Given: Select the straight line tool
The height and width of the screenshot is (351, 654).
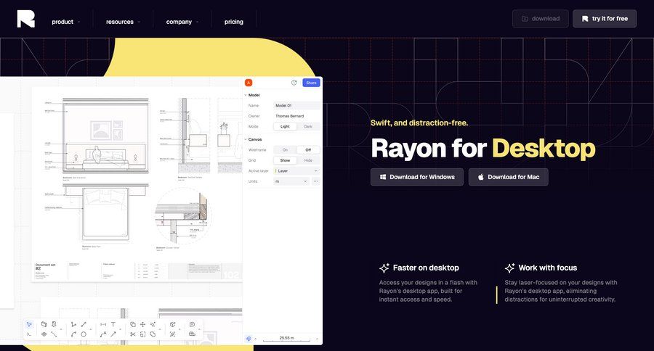Looking at the screenshot, I should [84, 324].
